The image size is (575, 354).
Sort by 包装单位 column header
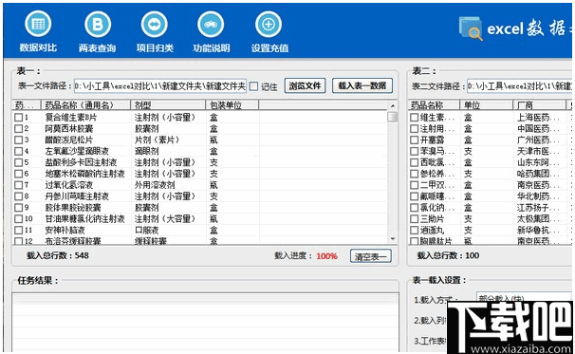pos(232,105)
